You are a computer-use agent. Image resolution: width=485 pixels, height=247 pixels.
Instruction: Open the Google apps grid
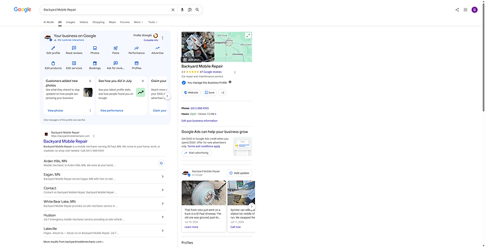pyautogui.click(x=465, y=10)
